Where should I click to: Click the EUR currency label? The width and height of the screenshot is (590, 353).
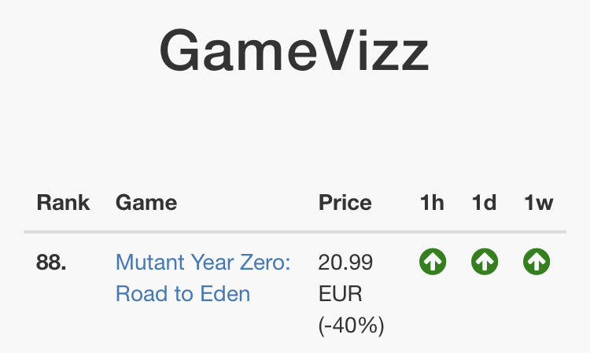pos(340,293)
